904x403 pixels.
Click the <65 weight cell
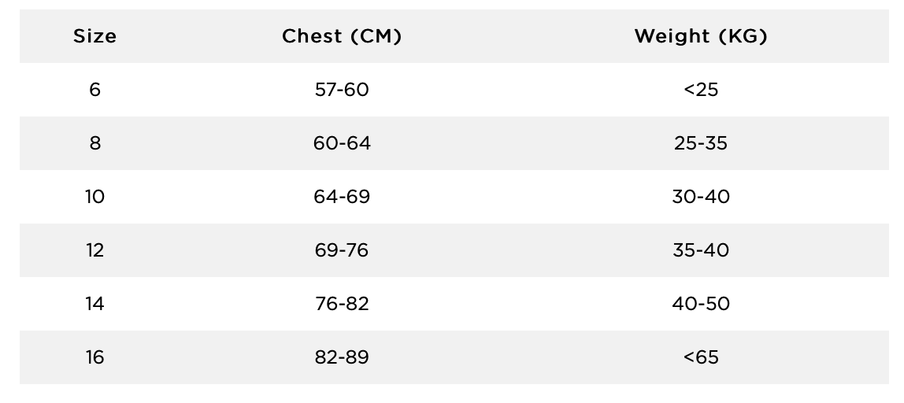tap(701, 357)
